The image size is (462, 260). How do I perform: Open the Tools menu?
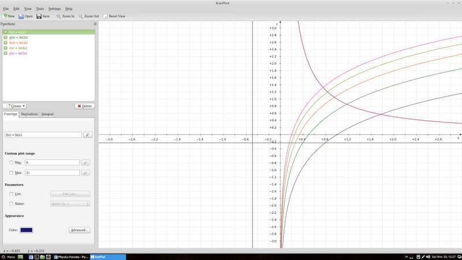40,9
